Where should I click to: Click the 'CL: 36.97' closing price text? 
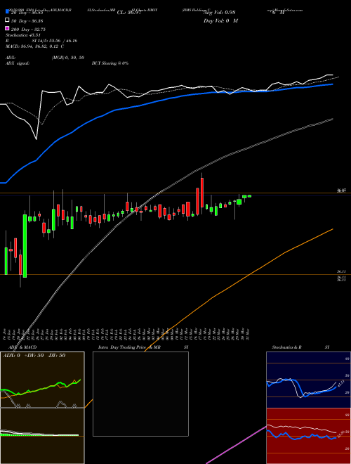[129, 13]
